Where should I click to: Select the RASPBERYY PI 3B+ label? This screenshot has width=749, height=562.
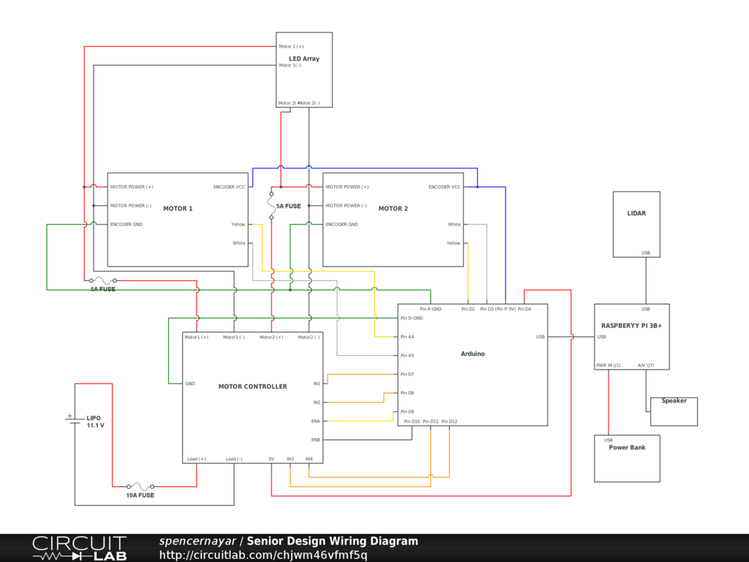pyautogui.click(x=631, y=325)
